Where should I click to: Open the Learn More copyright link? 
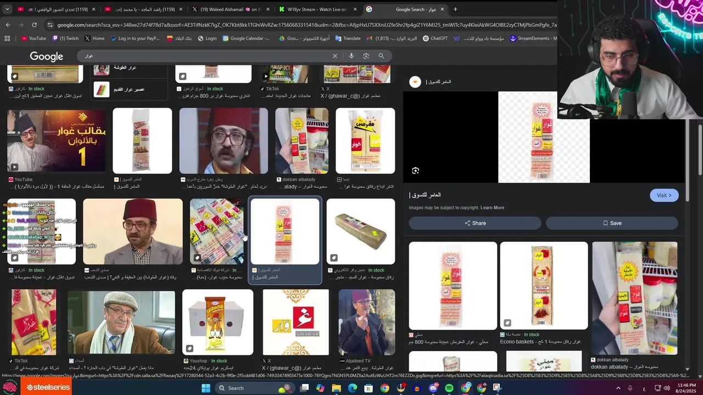492,208
